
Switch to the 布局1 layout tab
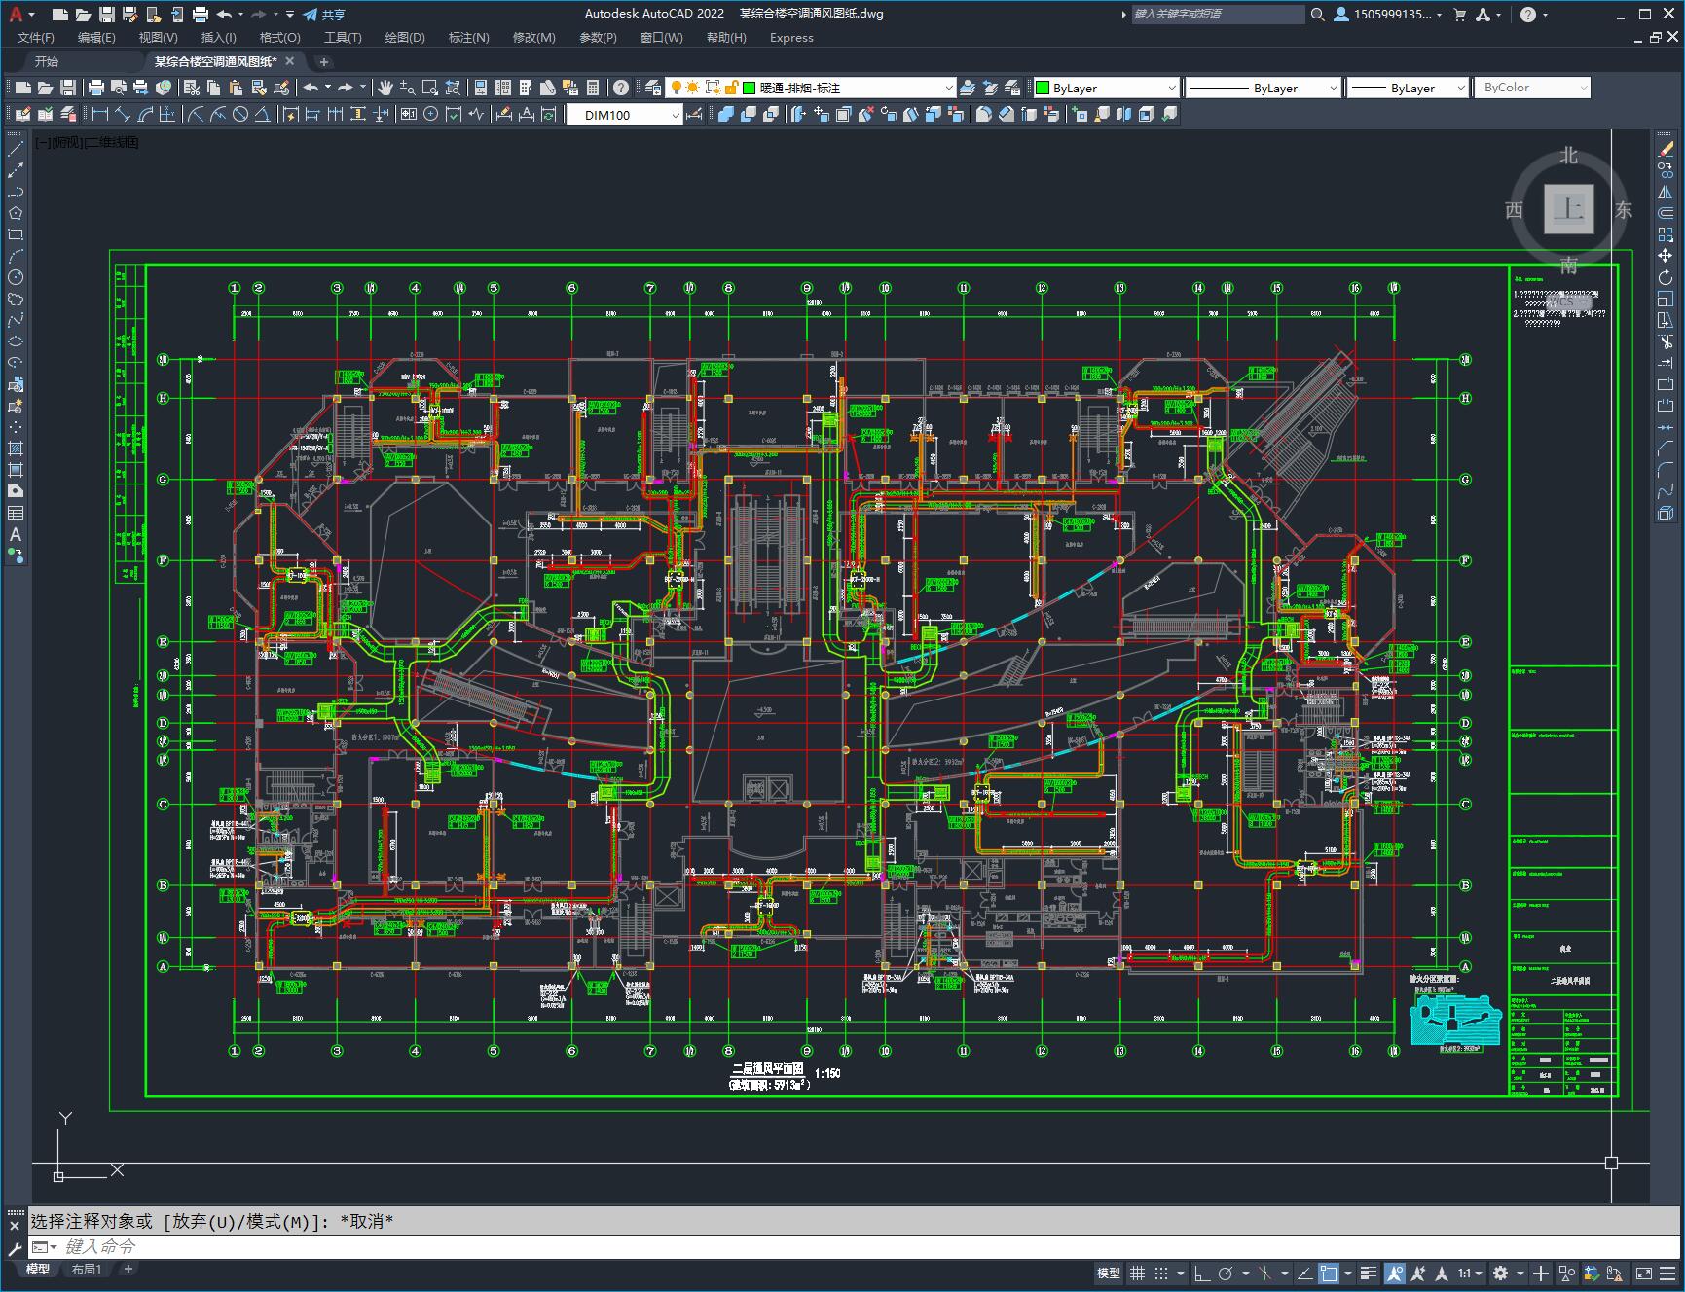tap(86, 1269)
